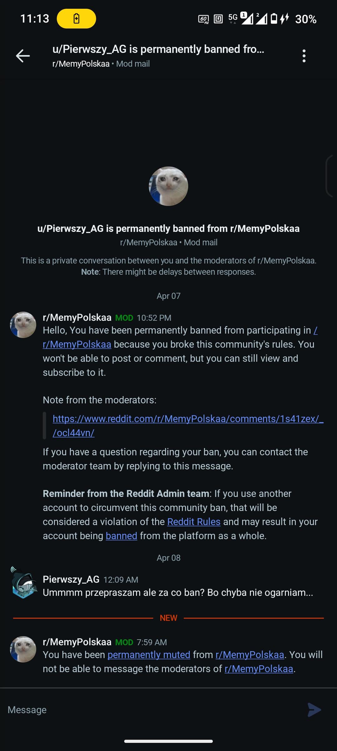Screen dimensions: 337x751
Task: Open the 'banned' hyperlink
Action: (x=121, y=536)
